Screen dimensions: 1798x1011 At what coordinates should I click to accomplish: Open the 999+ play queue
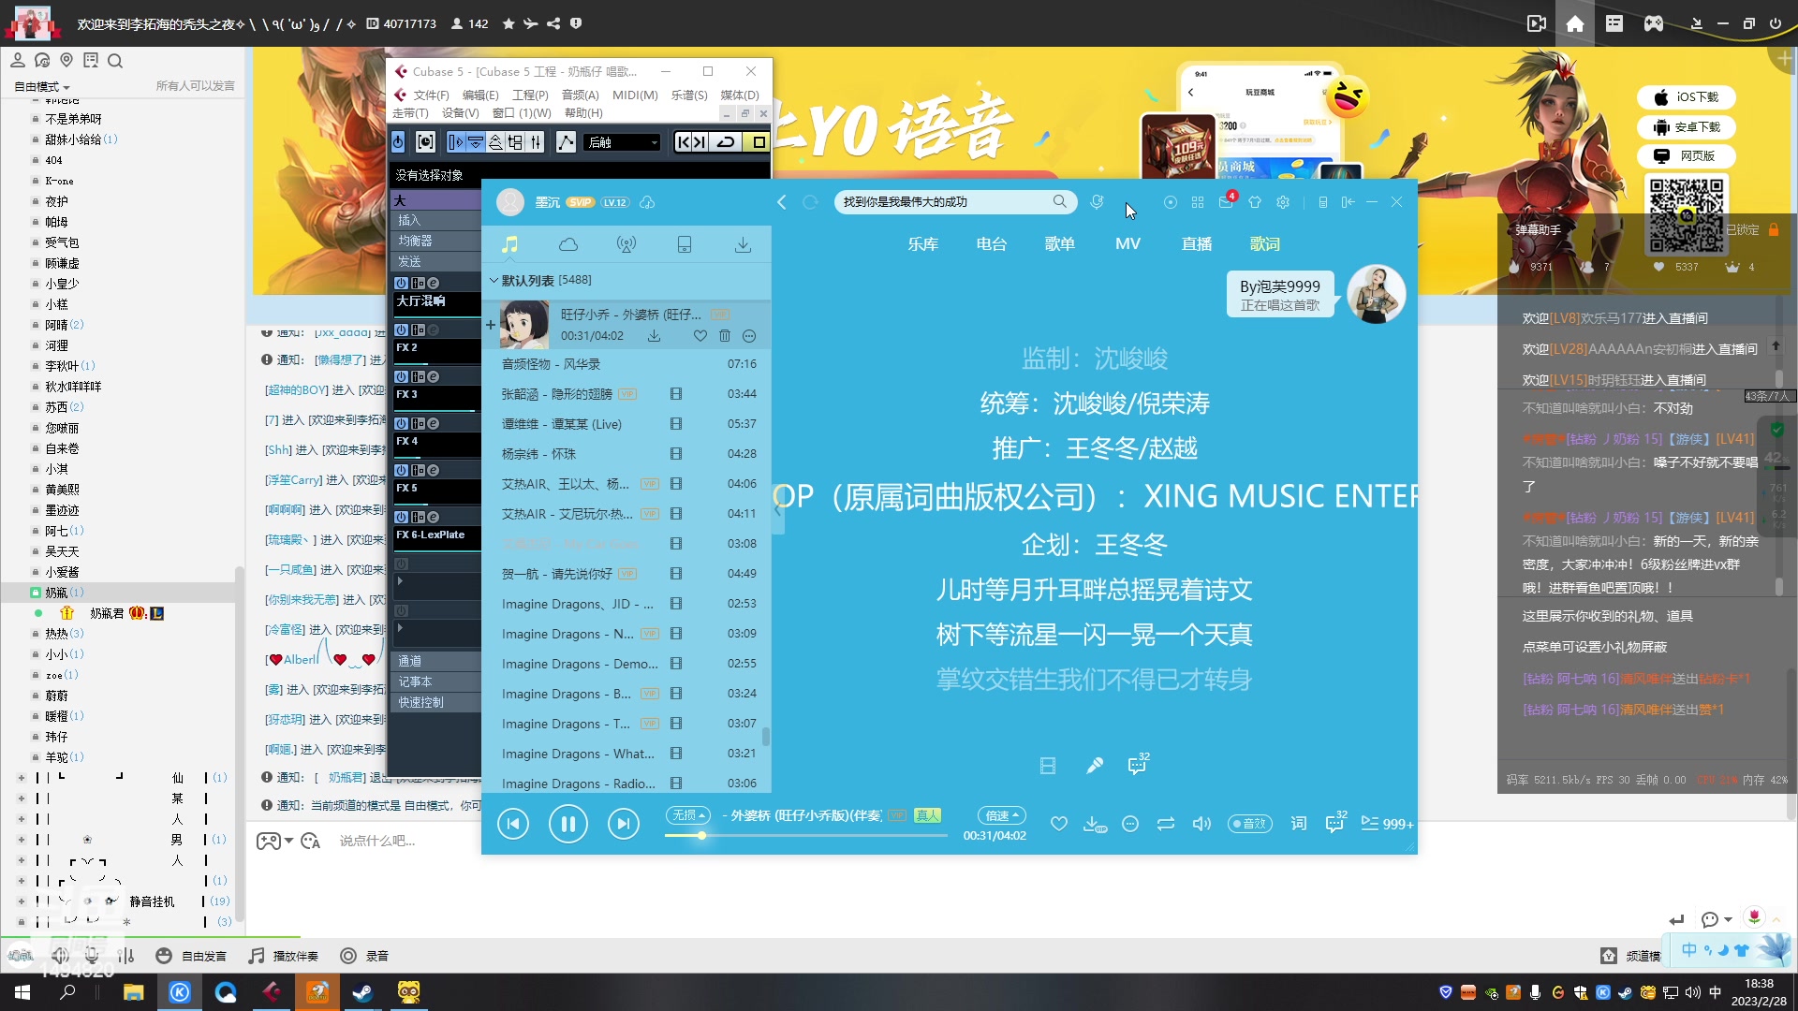pos(1387,824)
